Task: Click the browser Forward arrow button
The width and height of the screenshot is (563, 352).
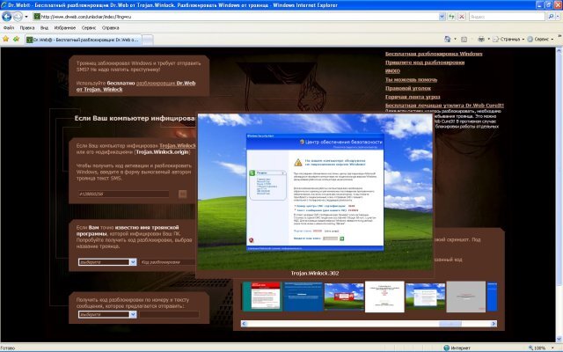Action: click(x=18, y=17)
